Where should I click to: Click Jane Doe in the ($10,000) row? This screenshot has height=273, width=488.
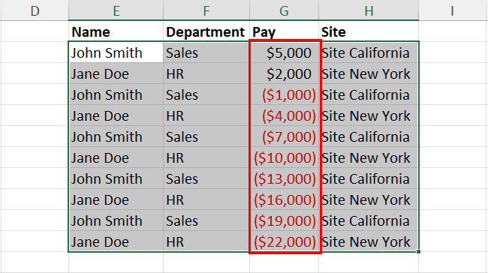116,157
